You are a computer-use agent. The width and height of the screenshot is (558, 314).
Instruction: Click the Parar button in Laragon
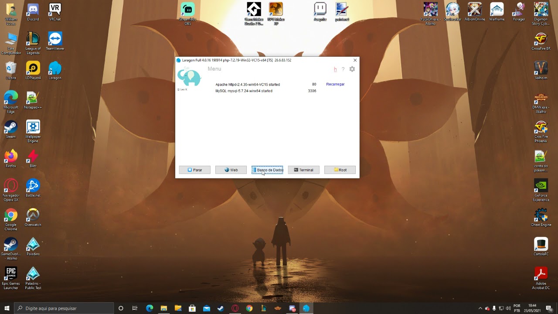pos(194,170)
